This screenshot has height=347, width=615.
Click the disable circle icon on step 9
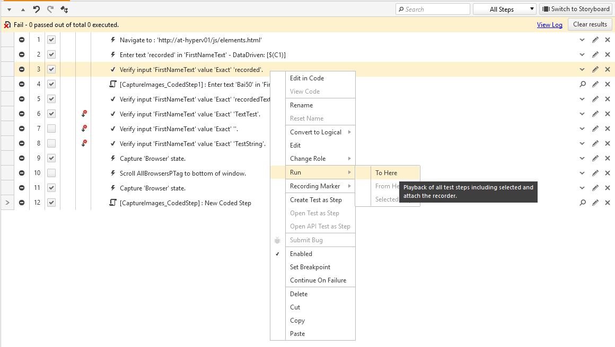click(x=22, y=158)
